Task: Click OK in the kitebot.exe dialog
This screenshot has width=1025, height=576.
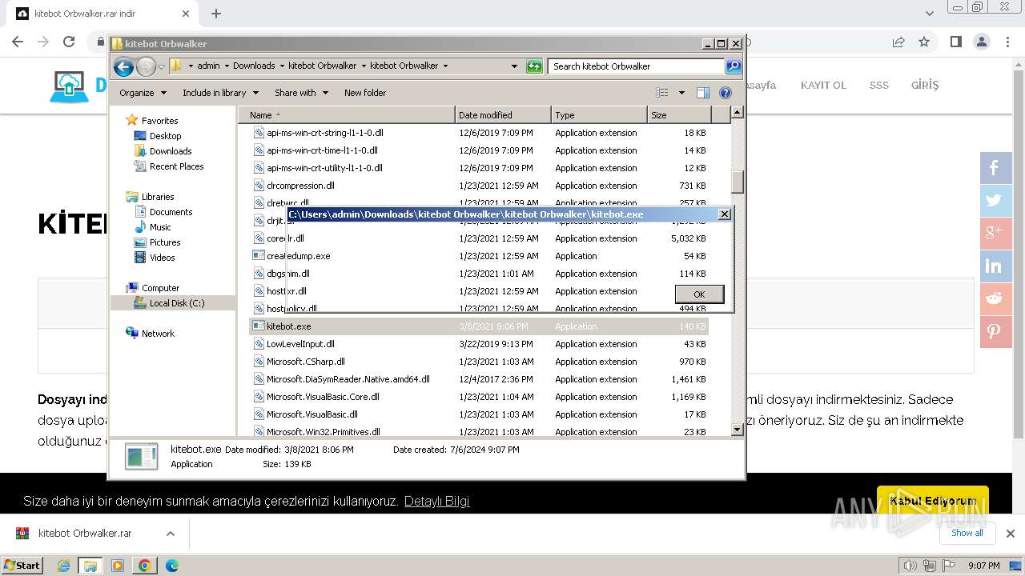Action: coord(699,294)
